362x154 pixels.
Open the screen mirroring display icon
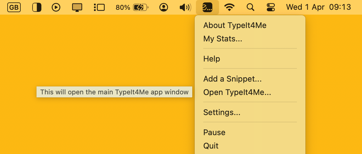[77, 7]
